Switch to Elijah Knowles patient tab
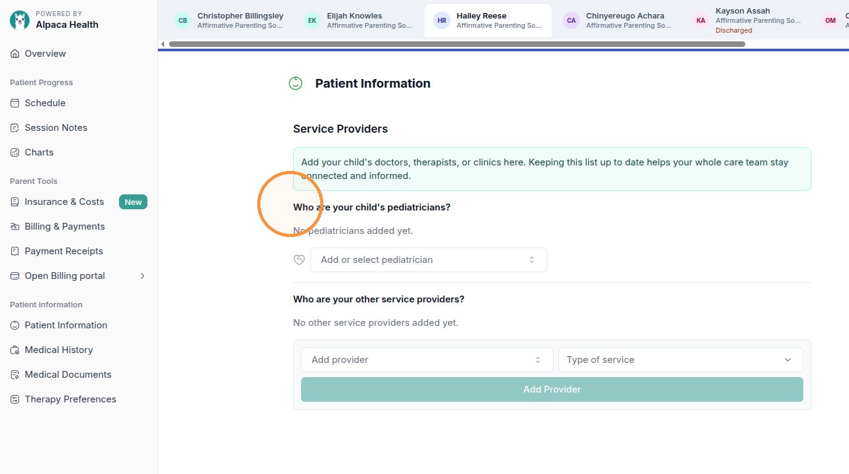This screenshot has width=849, height=474. click(x=360, y=20)
